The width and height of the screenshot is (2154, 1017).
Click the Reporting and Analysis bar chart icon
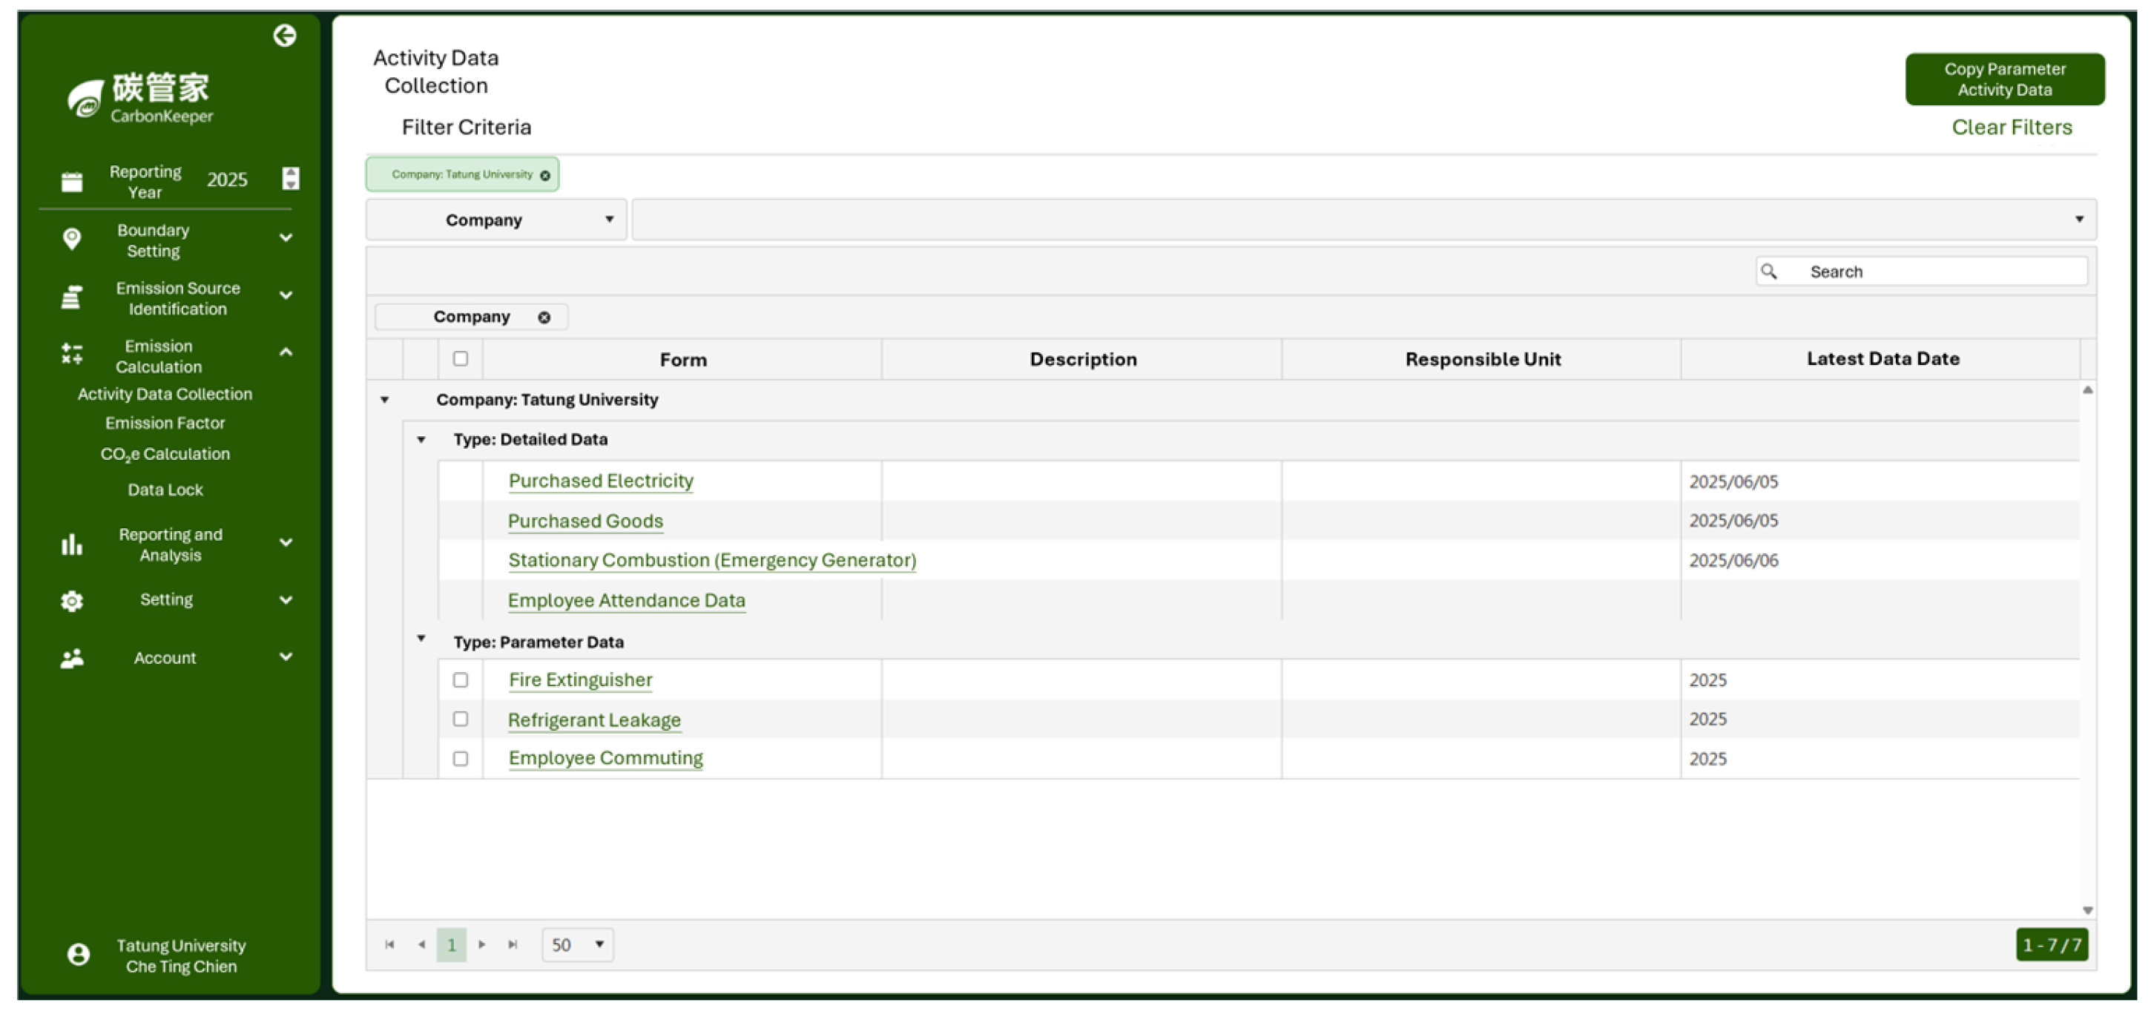pos(72,544)
